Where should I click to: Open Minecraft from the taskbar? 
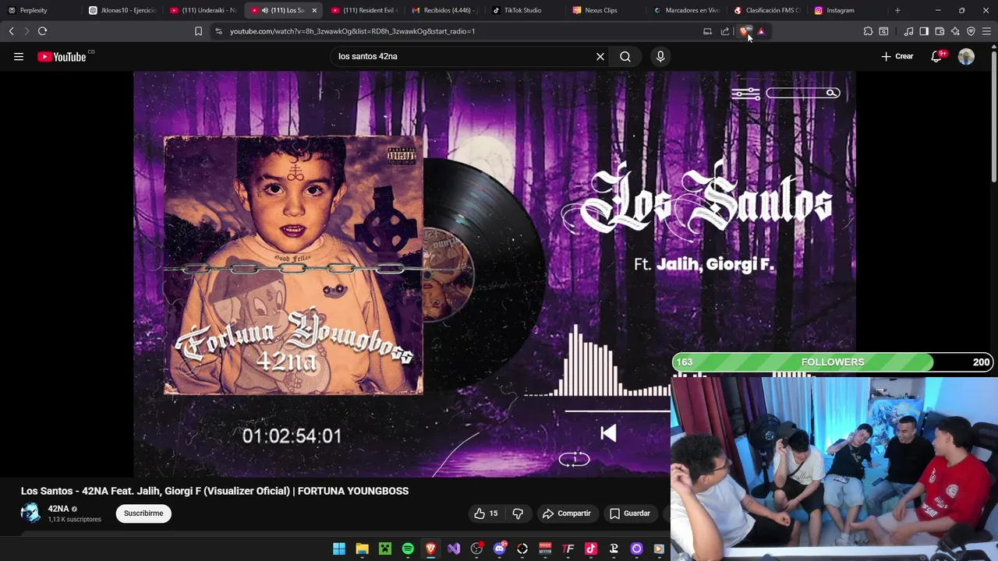pos(384,549)
